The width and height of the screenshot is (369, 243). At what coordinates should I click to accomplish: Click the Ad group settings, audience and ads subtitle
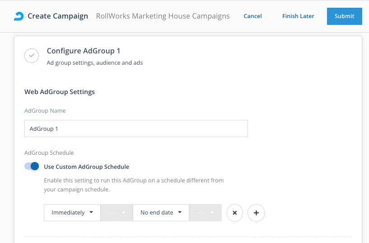95,63
